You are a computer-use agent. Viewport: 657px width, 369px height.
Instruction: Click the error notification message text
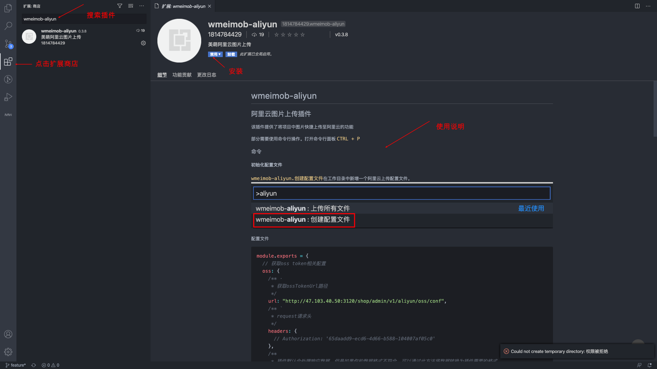point(559,351)
